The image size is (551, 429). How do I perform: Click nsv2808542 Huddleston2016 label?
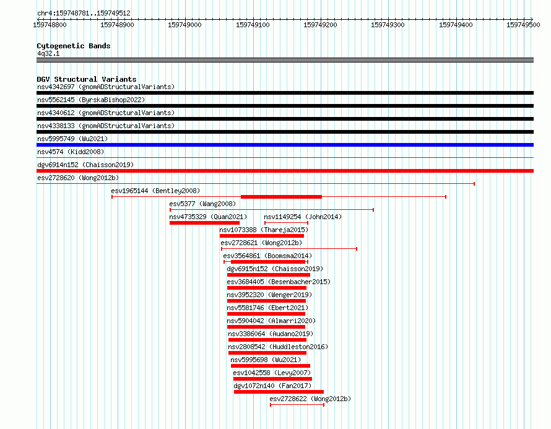278,347
